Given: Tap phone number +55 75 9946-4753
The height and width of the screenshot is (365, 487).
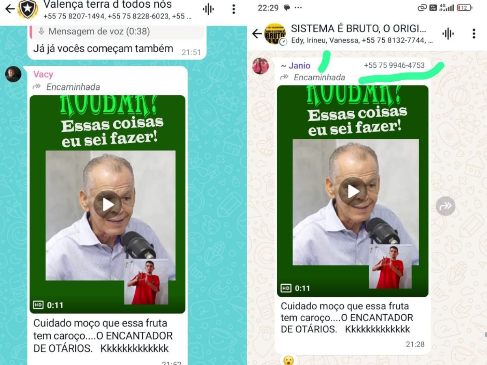Looking at the screenshot, I should point(394,65).
